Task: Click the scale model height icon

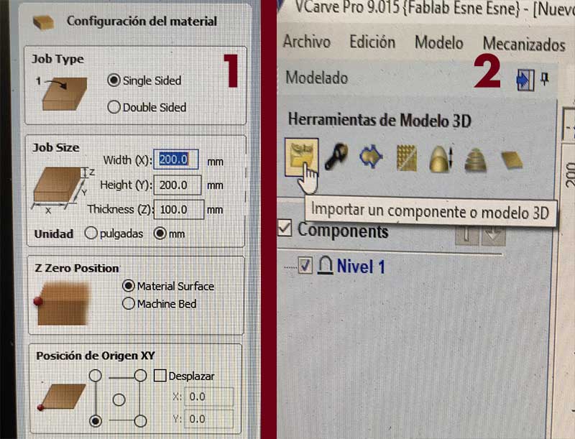Action: point(441,158)
